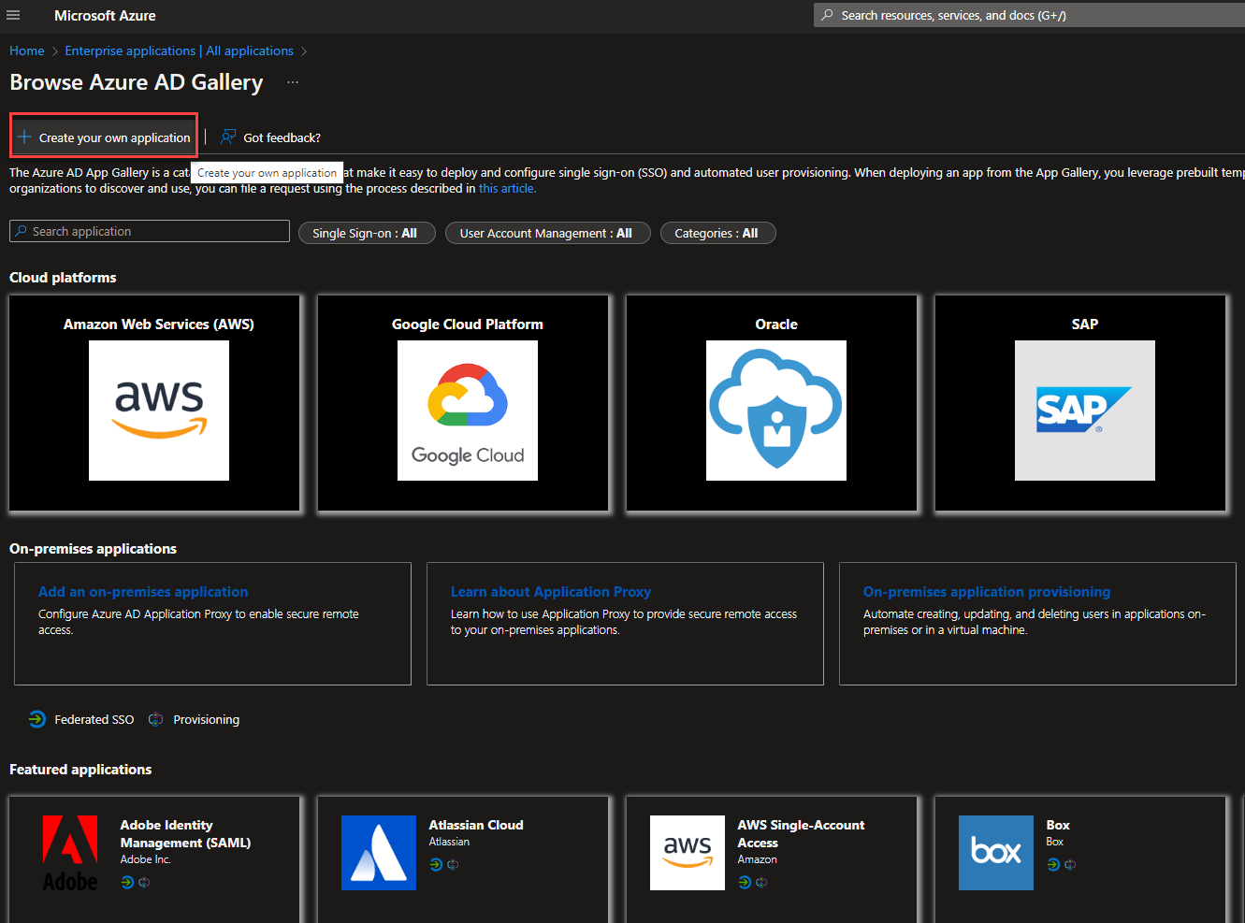The image size is (1245, 923).
Task: Open the Azure portal hamburger menu
Action: (13, 15)
